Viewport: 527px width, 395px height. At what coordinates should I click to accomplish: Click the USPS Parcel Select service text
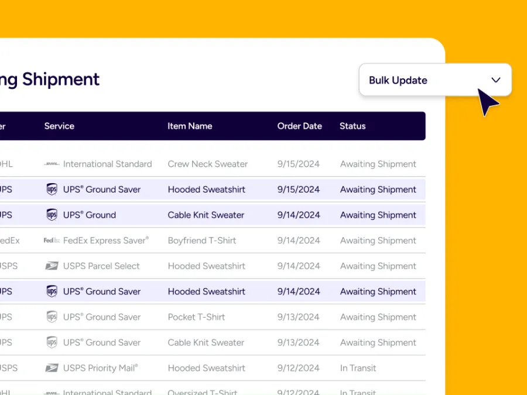(101, 266)
